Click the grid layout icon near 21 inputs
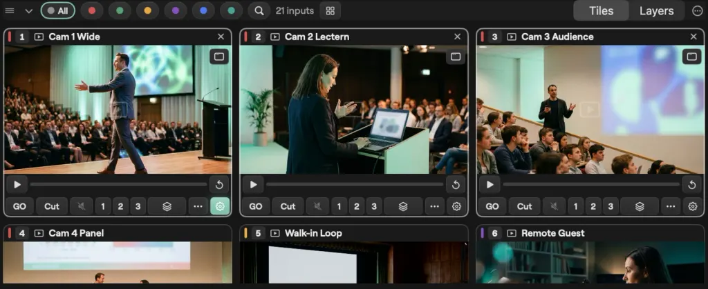This screenshot has height=289, width=708. (330, 10)
